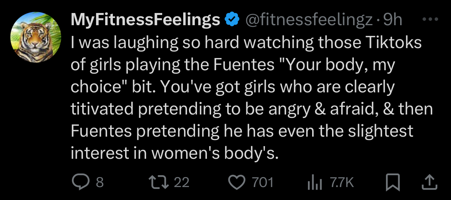Click the like count 701
Viewport: 451px width, 200px height.
coord(262,182)
